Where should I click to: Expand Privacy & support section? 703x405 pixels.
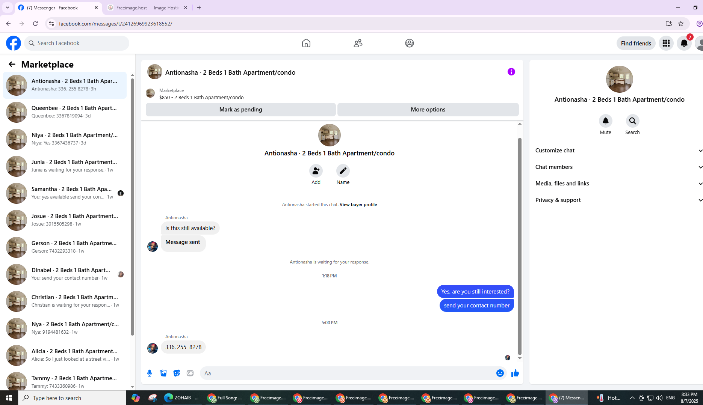[619, 200]
